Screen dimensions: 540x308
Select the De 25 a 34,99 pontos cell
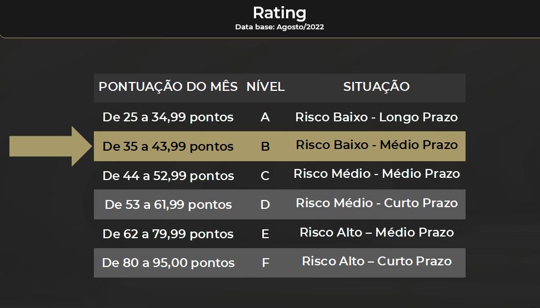tap(168, 117)
